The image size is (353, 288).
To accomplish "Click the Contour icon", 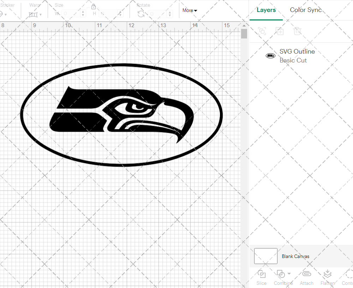I will (x=348, y=274).
